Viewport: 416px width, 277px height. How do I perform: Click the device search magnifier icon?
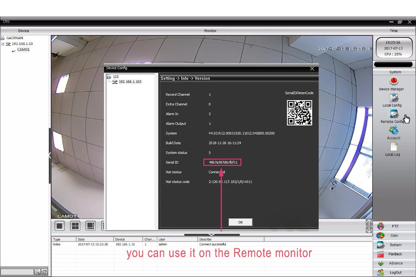(37, 272)
